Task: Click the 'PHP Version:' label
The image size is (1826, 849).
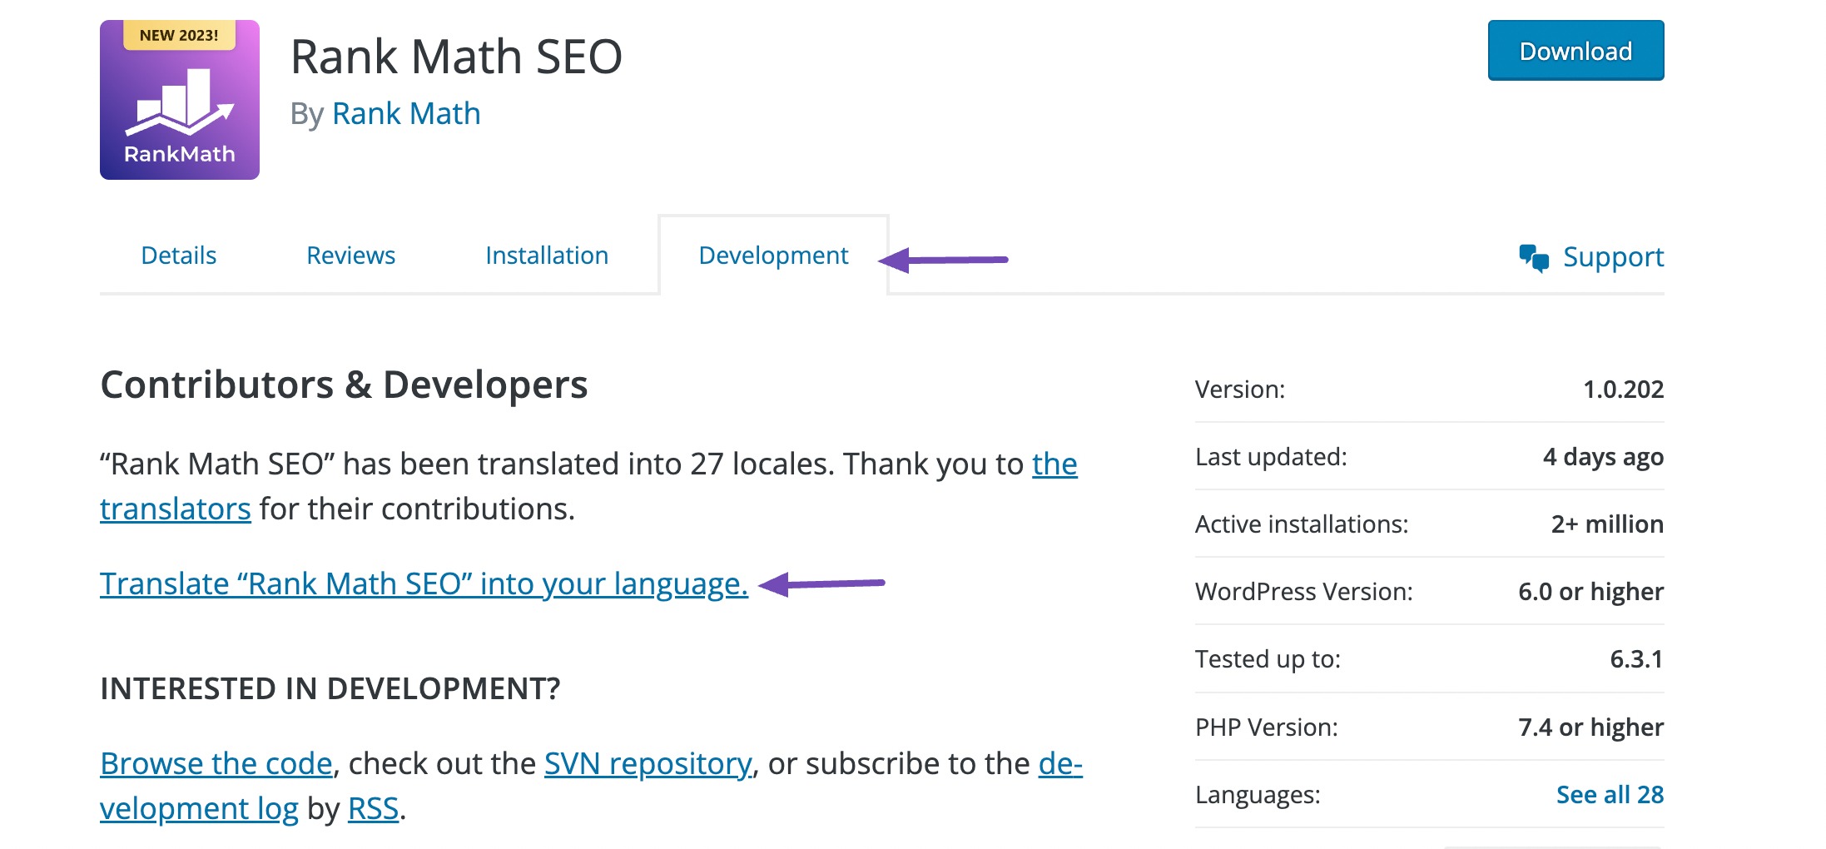Action: point(1267,727)
